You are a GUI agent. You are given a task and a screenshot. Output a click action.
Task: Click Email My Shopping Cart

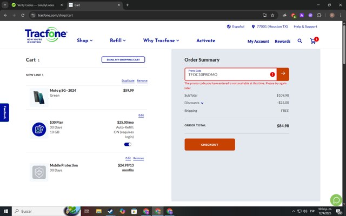123,59
